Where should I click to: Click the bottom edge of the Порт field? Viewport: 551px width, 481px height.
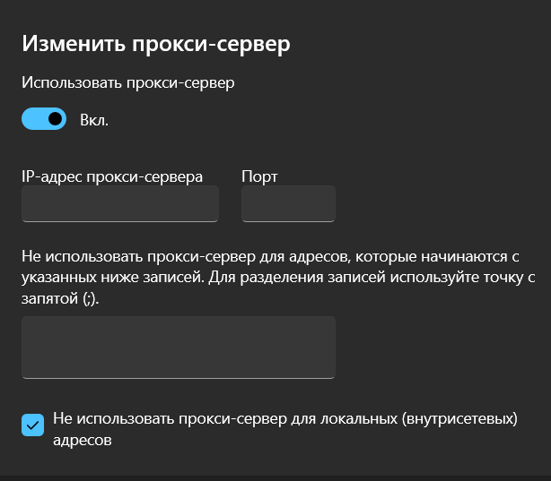[x=288, y=220]
